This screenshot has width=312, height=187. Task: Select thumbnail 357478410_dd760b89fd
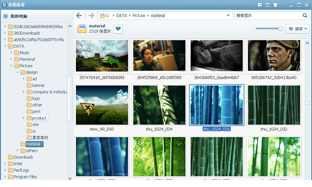[102, 56]
